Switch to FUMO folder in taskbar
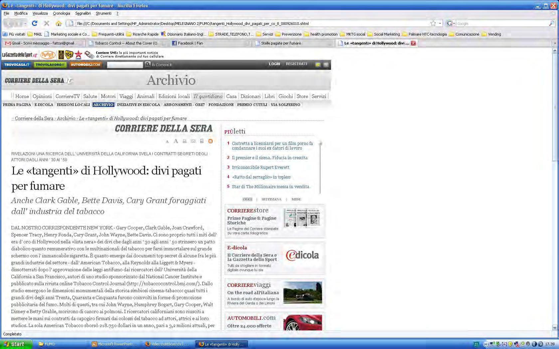The image size is (559, 349). 63,344
